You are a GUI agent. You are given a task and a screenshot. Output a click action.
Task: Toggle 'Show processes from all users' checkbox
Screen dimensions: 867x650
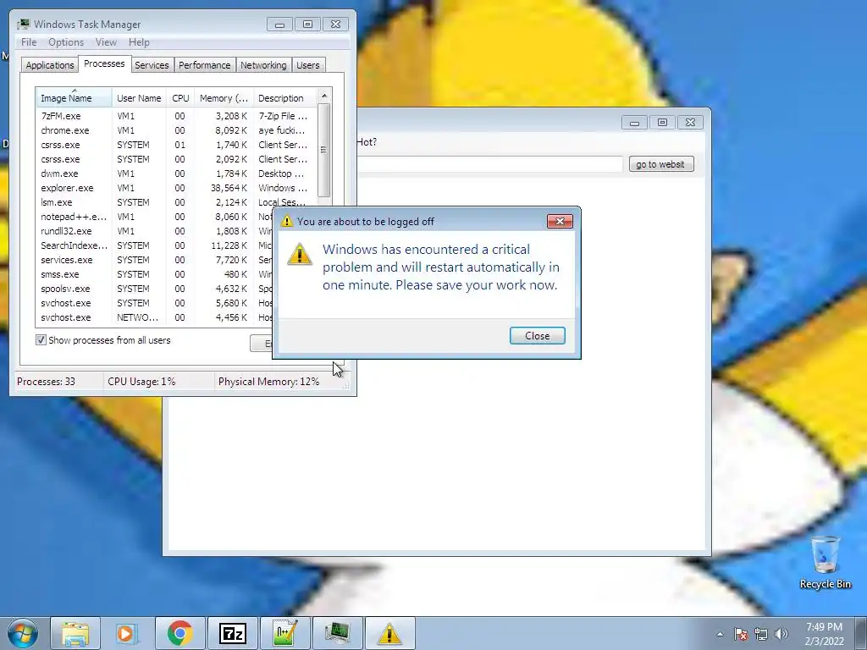pyautogui.click(x=41, y=340)
